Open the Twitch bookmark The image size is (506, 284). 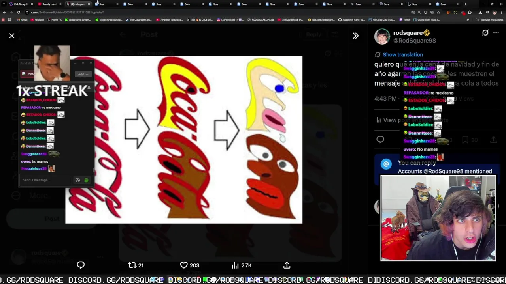(405, 20)
